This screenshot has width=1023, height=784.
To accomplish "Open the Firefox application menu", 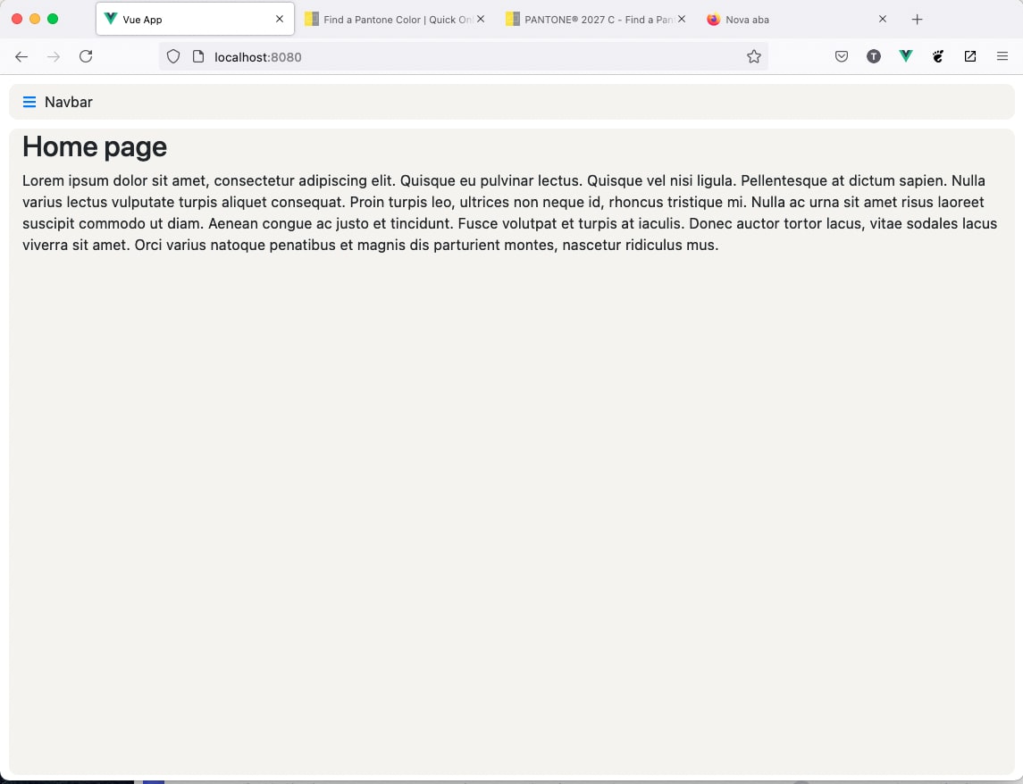I will tap(1002, 55).
